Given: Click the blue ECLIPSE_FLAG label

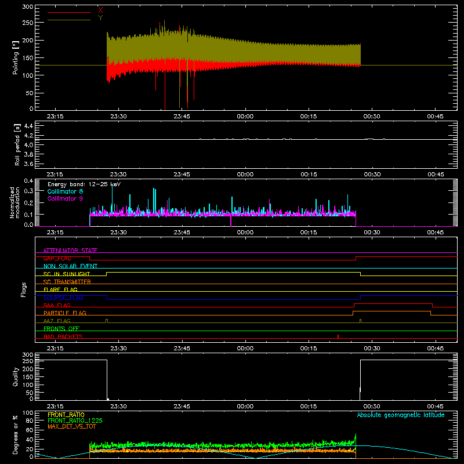Looking at the screenshot, I should pos(63,298).
